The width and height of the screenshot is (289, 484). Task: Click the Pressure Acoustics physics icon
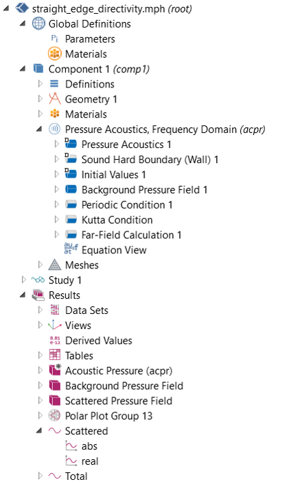click(x=54, y=129)
